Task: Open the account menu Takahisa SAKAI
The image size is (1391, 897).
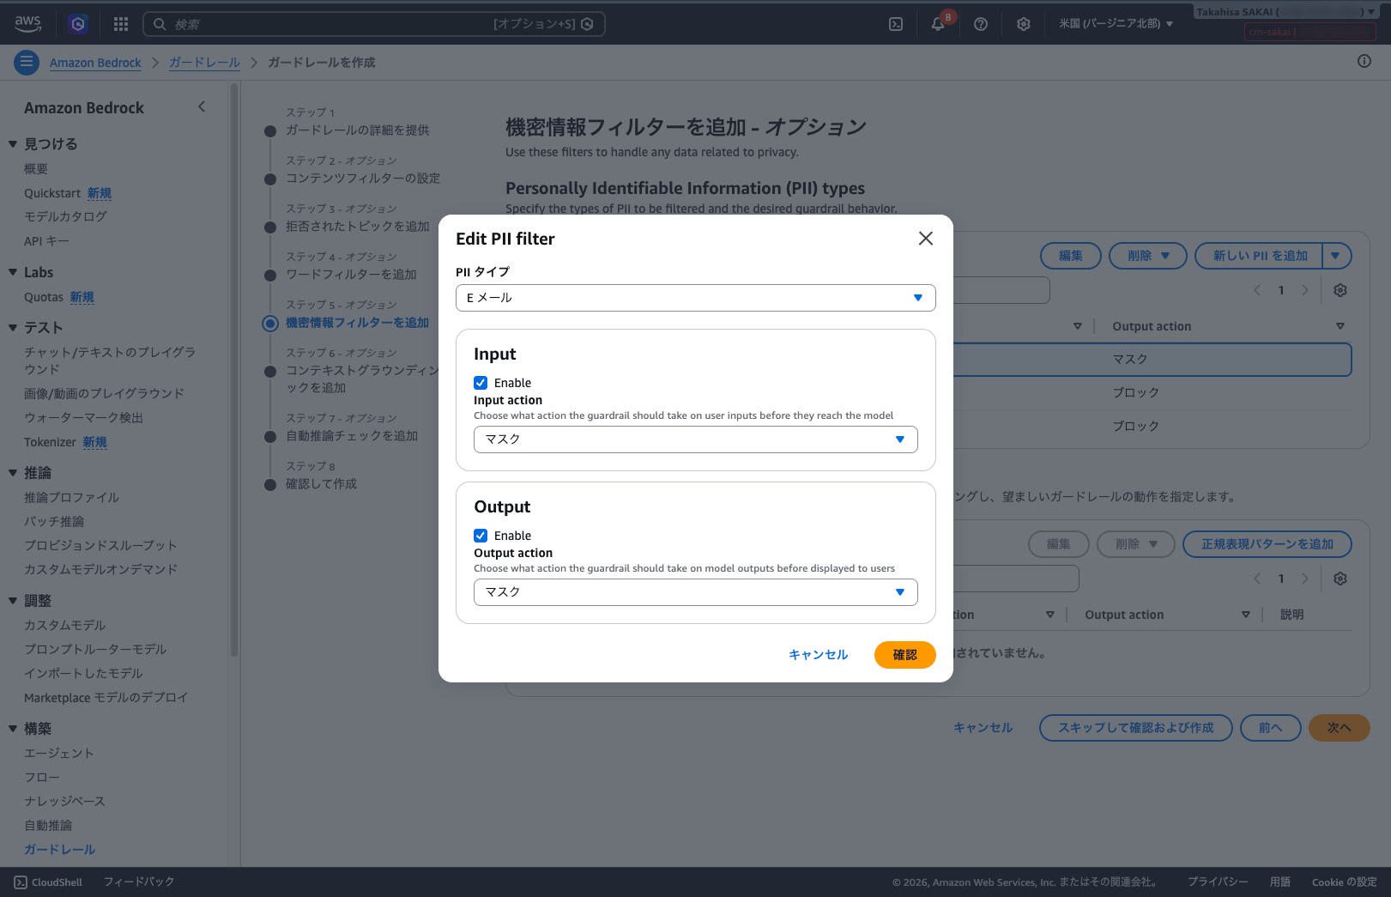Action: (1285, 12)
